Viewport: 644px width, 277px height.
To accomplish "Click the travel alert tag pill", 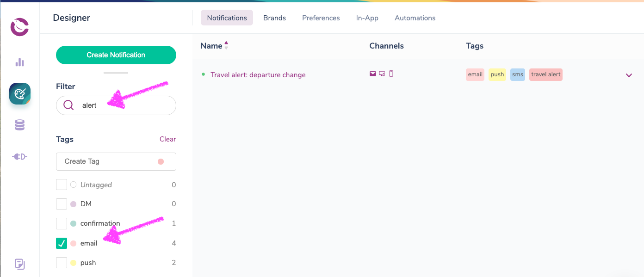I will pyautogui.click(x=546, y=74).
